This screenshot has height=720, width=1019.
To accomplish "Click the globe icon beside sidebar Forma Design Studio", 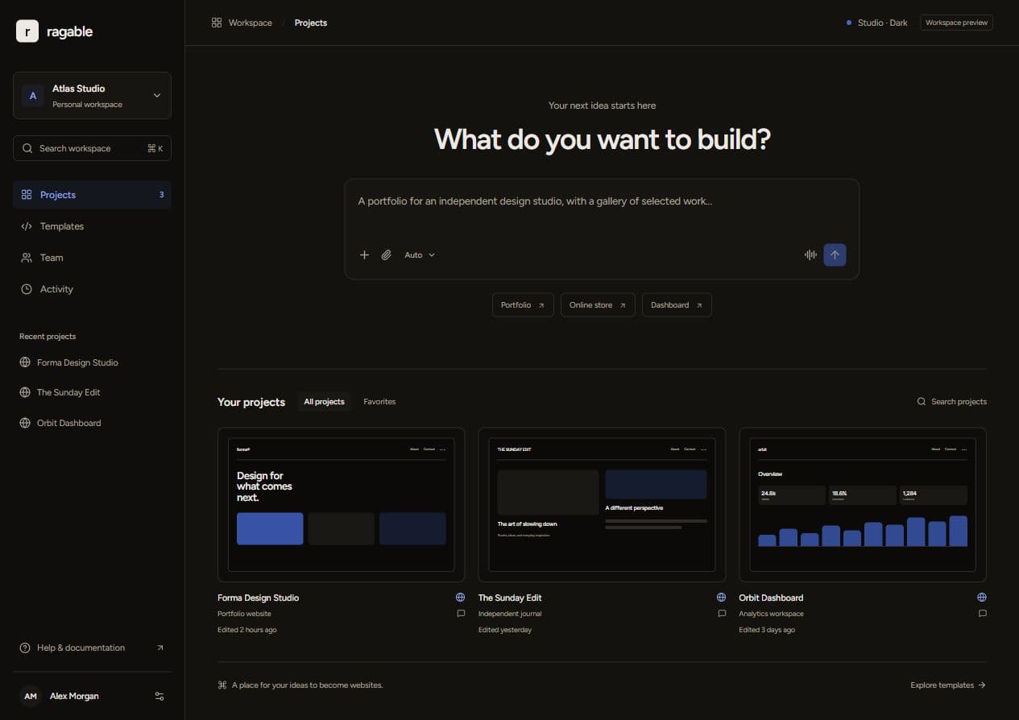I will click(25, 362).
